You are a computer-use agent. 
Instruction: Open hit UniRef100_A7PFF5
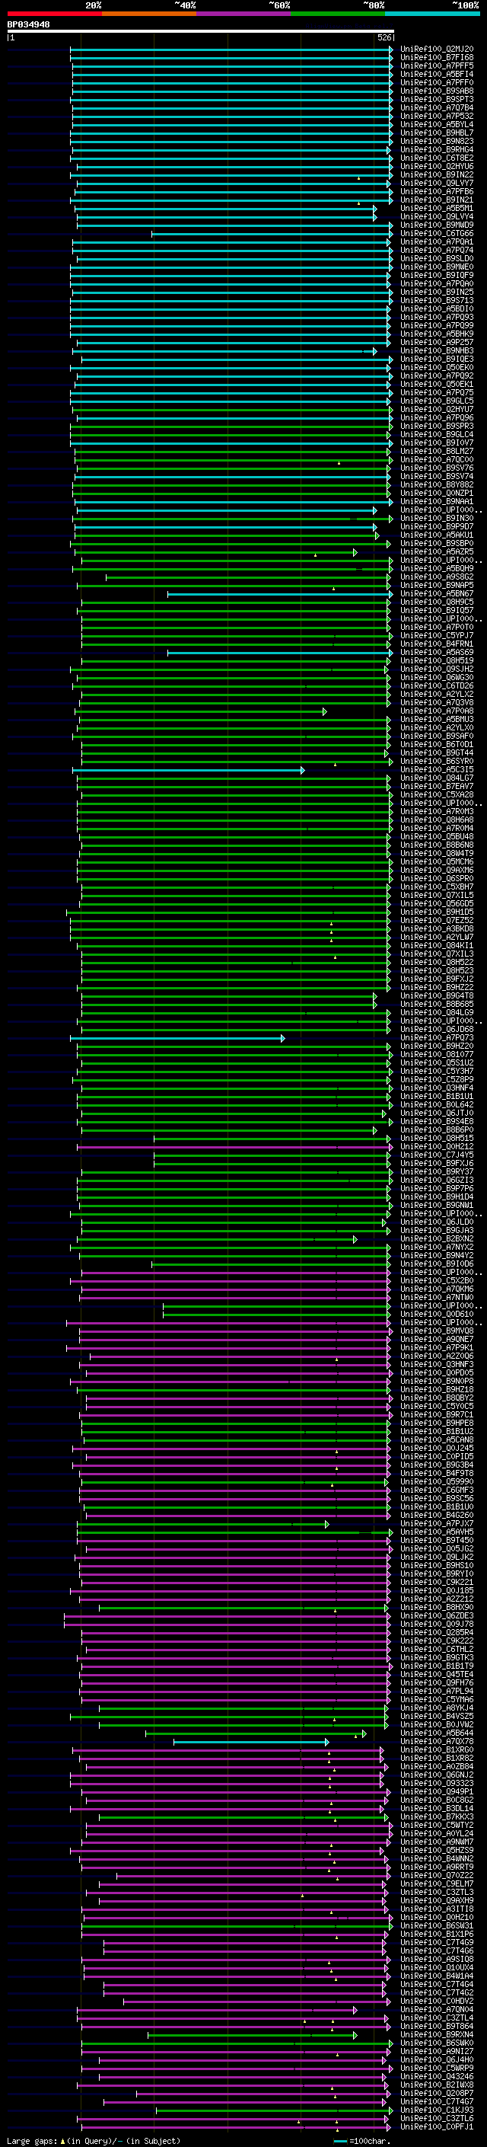click(x=437, y=65)
